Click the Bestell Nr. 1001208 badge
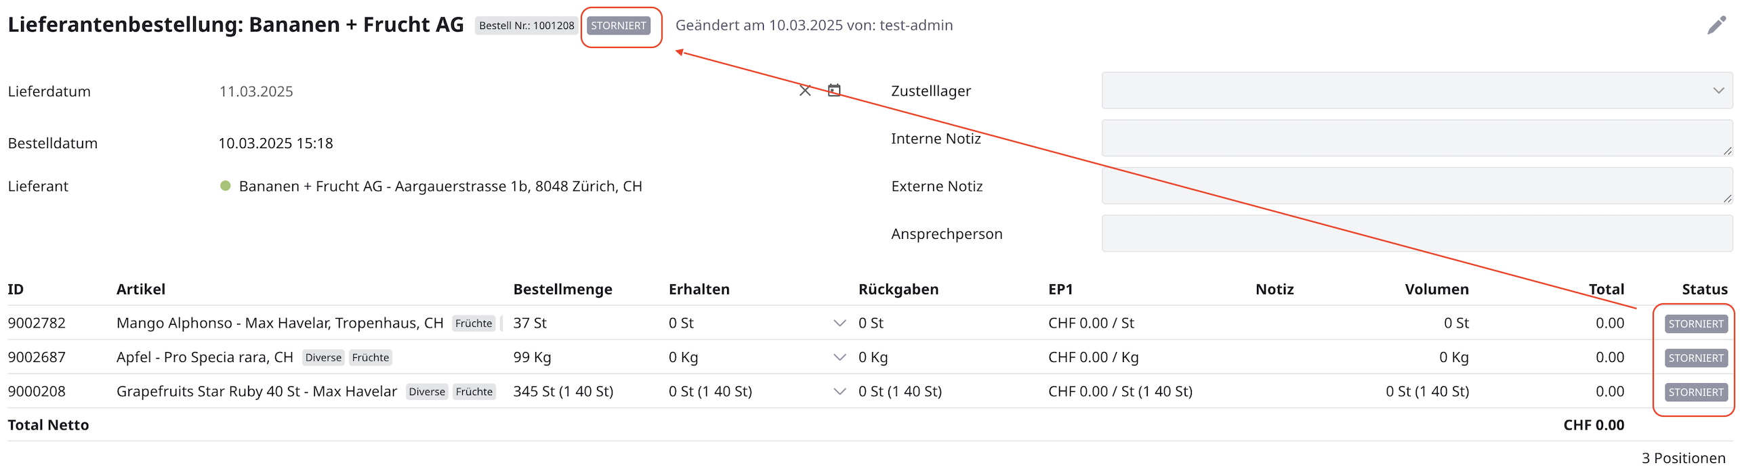Image resolution: width=1740 pixels, height=471 pixels. point(526,26)
